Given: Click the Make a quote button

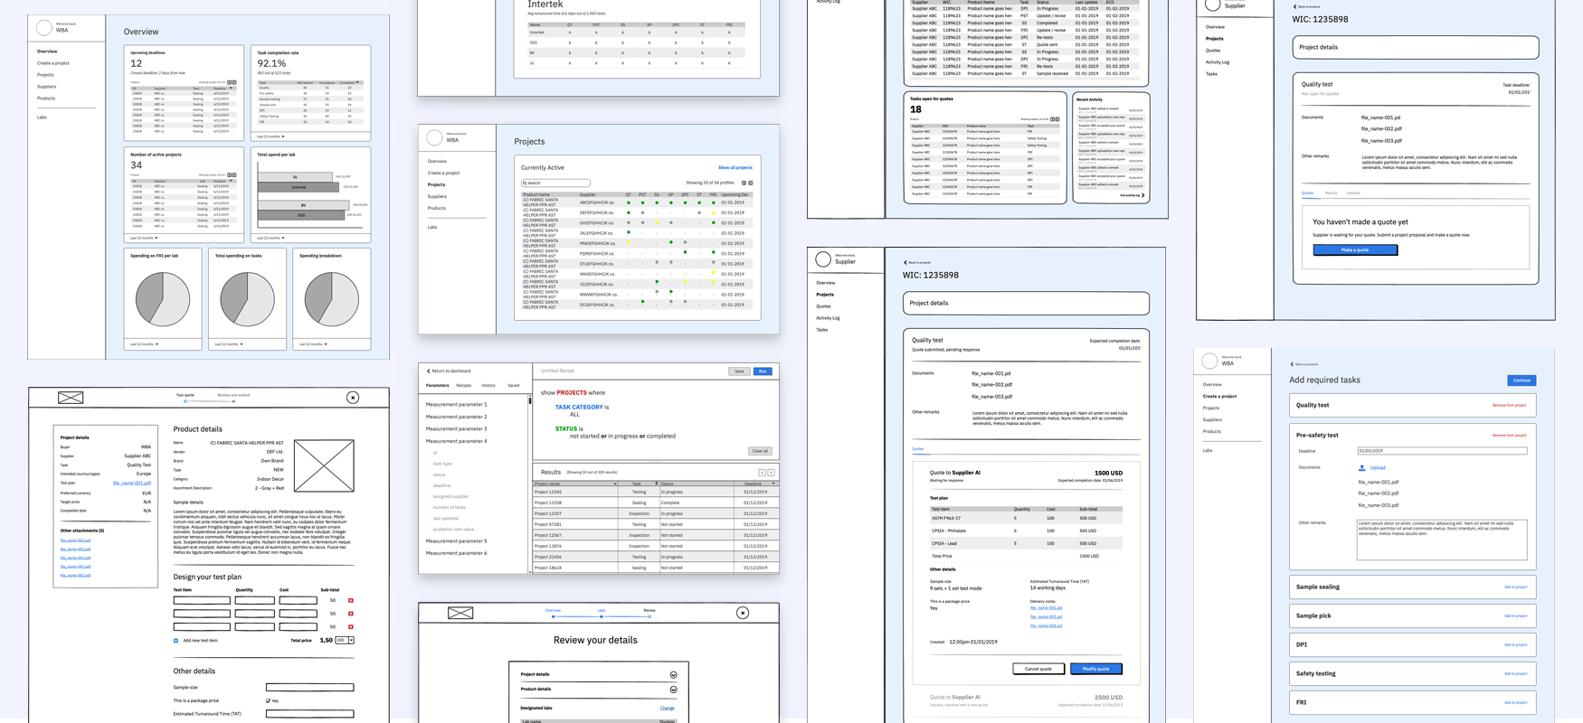Looking at the screenshot, I should point(1354,250).
